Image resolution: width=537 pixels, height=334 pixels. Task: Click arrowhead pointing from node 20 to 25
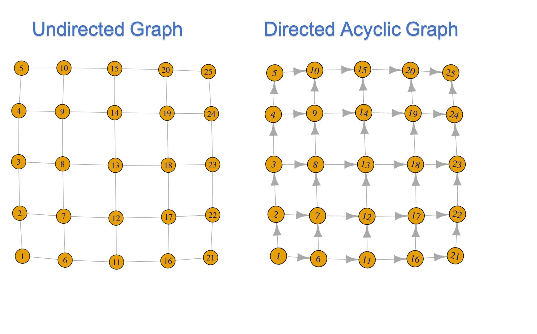[436, 72]
